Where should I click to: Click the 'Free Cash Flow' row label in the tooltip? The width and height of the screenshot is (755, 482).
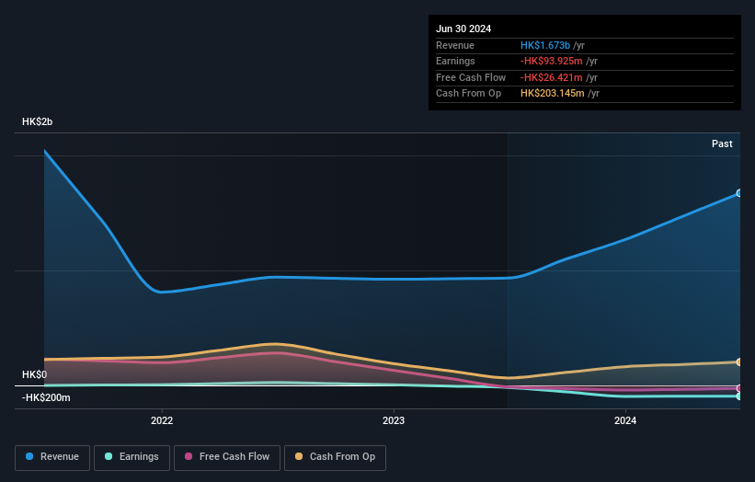[471, 77]
